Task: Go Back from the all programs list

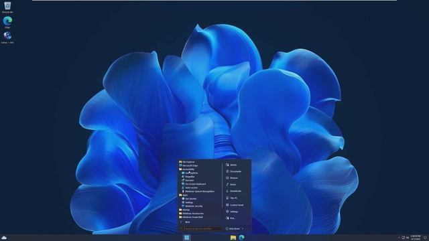Action: point(186,222)
